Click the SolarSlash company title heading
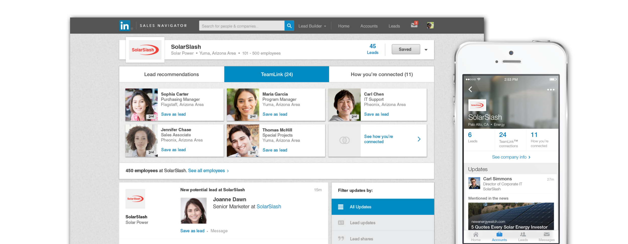 click(186, 47)
